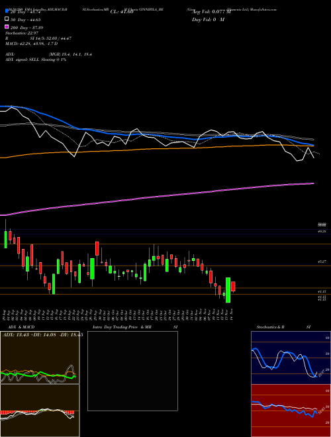Click the white 50 Day legend swatch
The height and width of the screenshot is (437, 331).
pyautogui.click(x=7, y=19)
